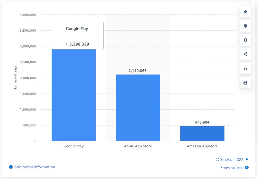Click the 3,298,329 tooltip value
This screenshot has height=179, width=258.
point(79,44)
